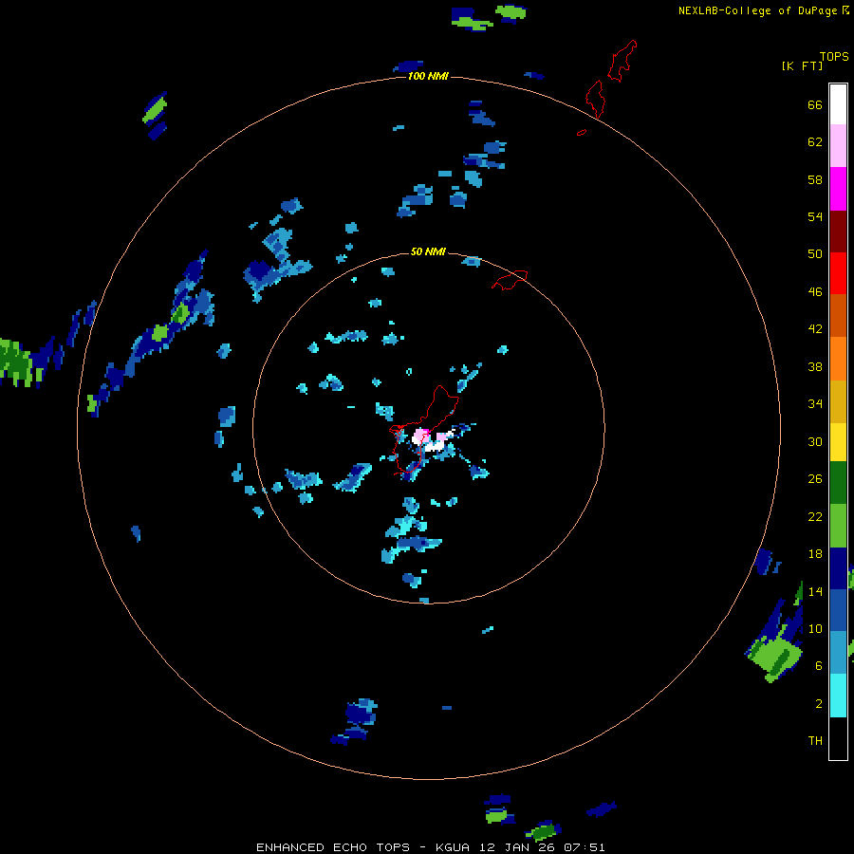This screenshot has height=854, width=854.
Task: Click the TOPS legend title
Action: click(834, 57)
